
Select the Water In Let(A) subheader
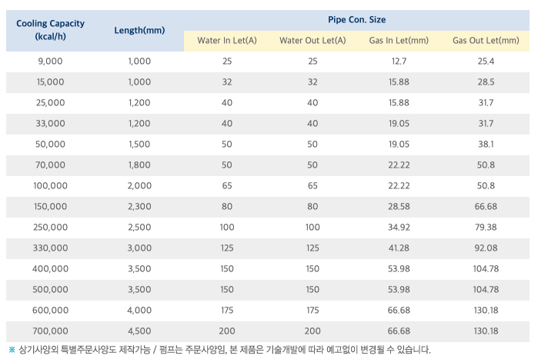(x=226, y=40)
